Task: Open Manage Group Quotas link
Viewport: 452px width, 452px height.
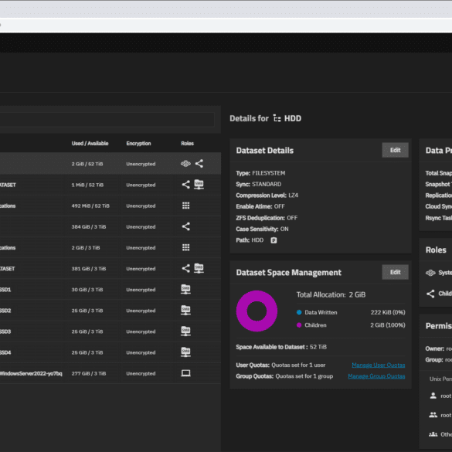Action: coord(376,376)
